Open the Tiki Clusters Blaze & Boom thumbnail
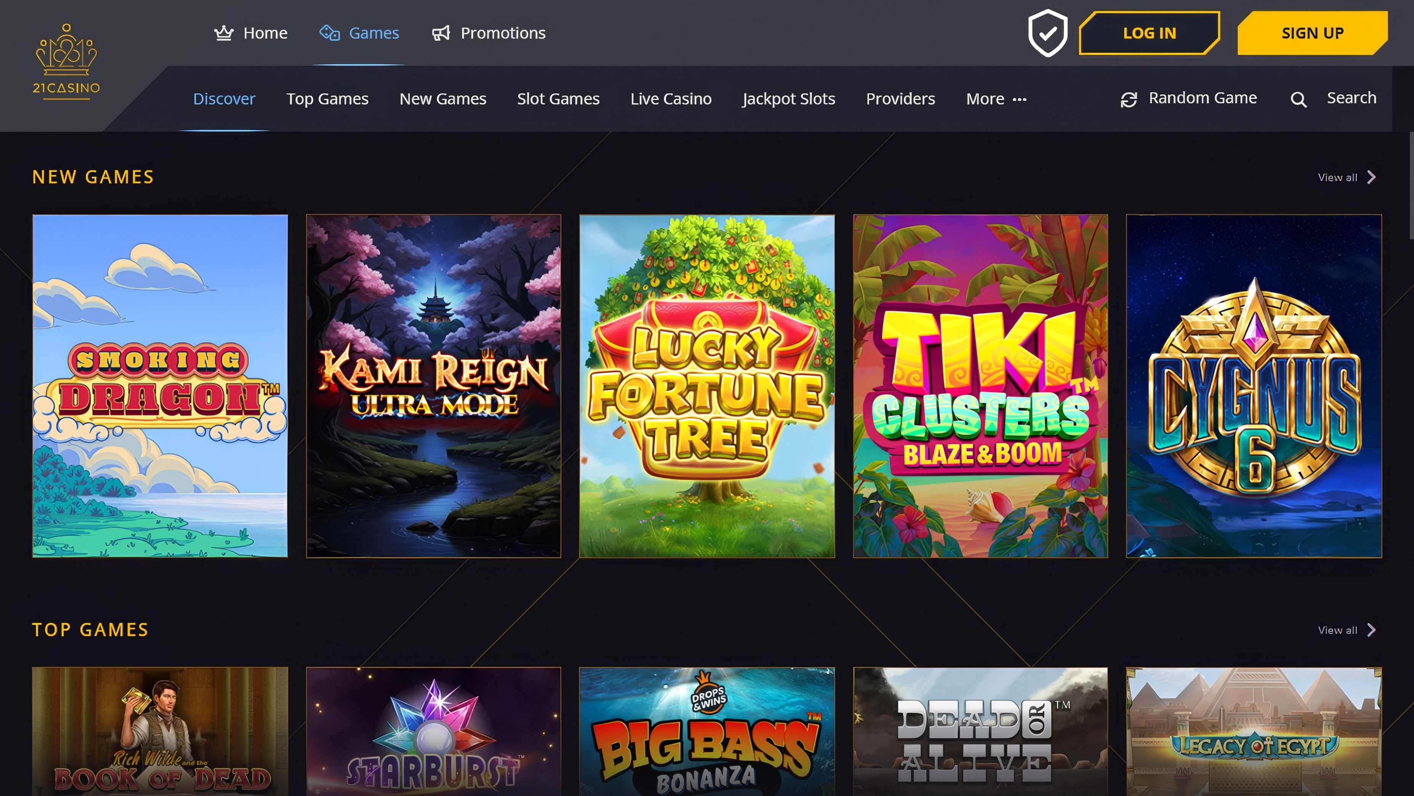 click(x=980, y=386)
